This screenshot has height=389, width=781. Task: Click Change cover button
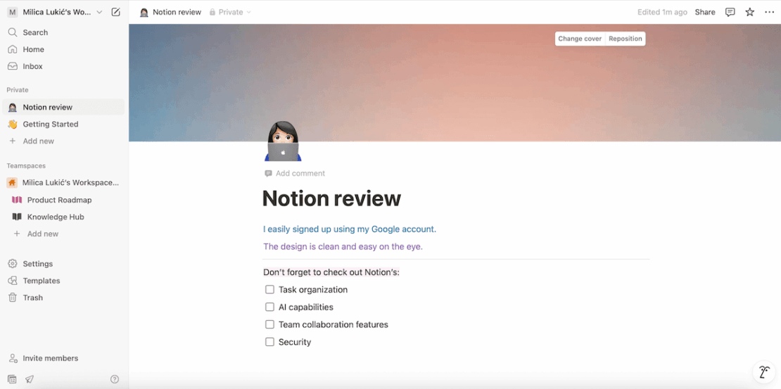(x=580, y=39)
